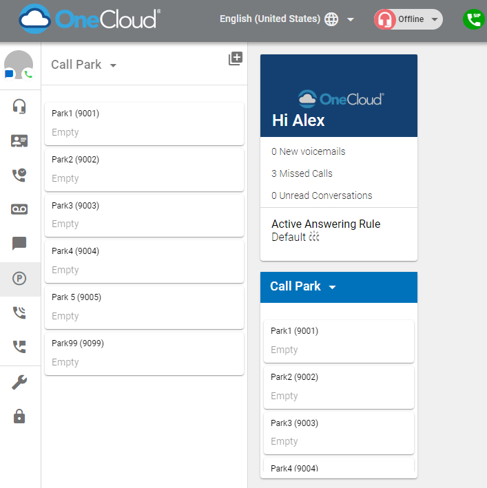The width and height of the screenshot is (487, 488).
Task: Open 0 Unread Conversations link
Action: coord(322,195)
